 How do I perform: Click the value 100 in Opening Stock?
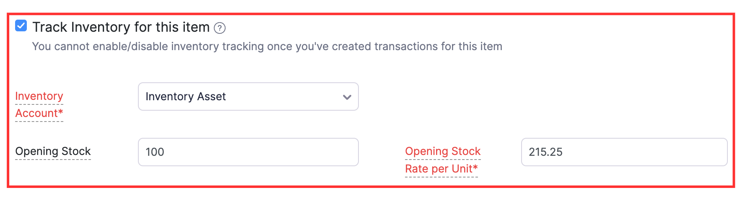pos(155,152)
